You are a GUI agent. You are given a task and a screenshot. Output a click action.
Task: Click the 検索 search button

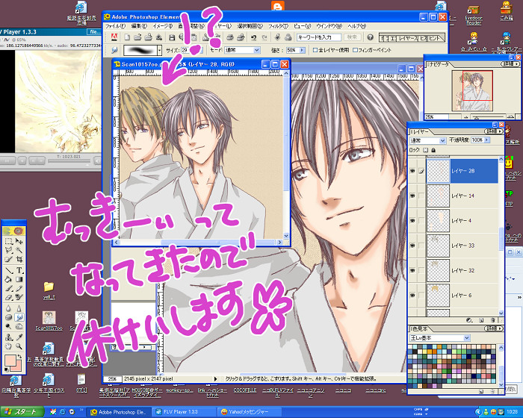(352, 37)
